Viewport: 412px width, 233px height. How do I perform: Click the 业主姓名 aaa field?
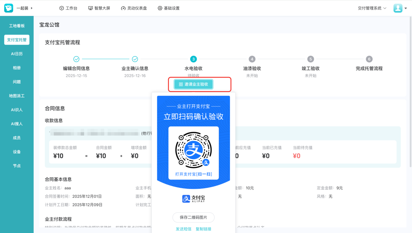point(58,188)
